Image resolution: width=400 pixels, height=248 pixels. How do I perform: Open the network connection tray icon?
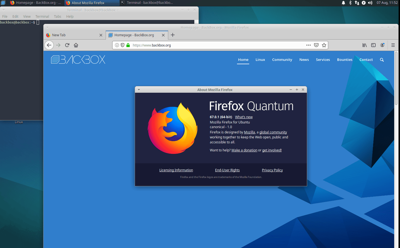pyautogui.click(x=357, y=3)
